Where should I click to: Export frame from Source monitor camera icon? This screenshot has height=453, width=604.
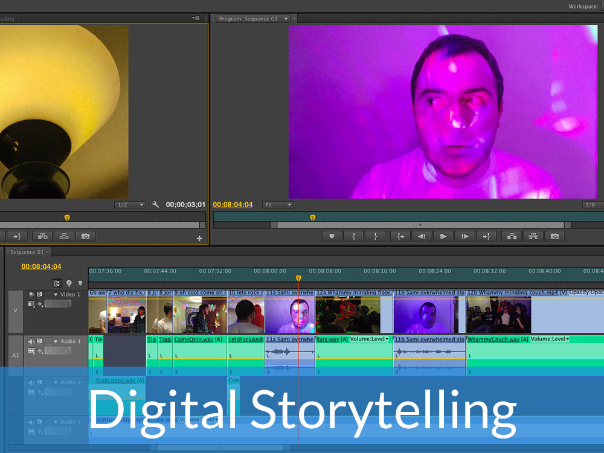pyautogui.click(x=86, y=236)
